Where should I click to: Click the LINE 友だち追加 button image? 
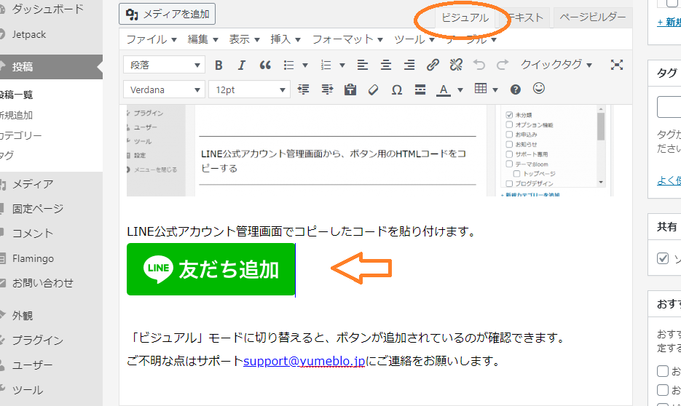click(211, 269)
